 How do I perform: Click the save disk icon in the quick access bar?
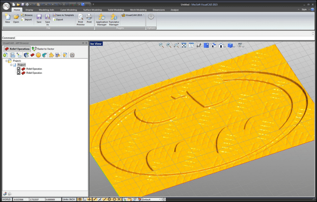tap(23, 4)
